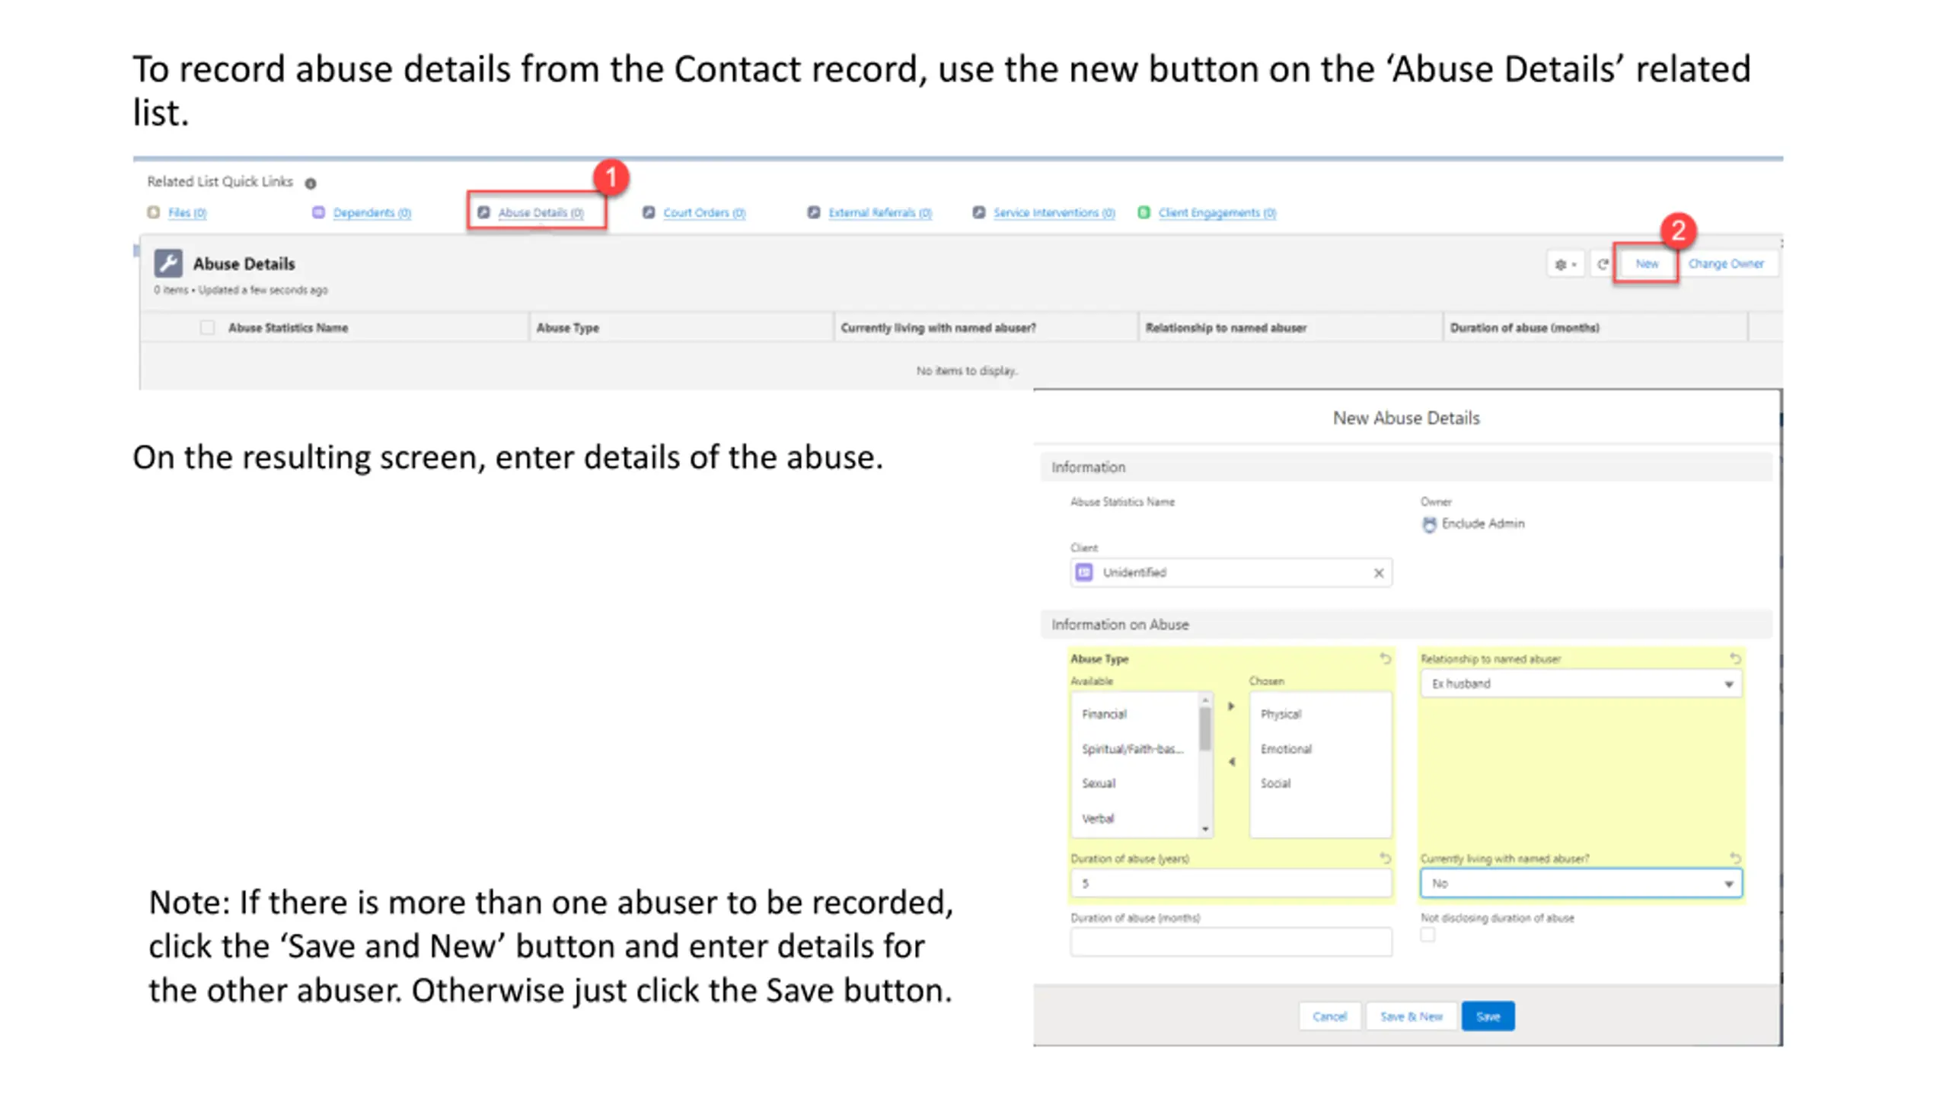Sort by Abuse Statistics Name column
The image size is (1949, 1096).
click(x=288, y=328)
